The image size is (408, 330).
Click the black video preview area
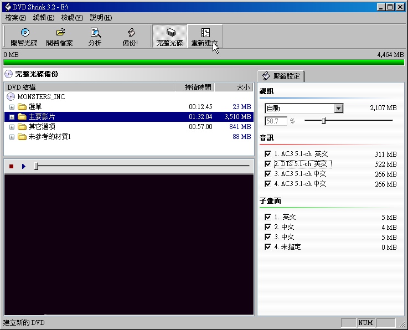coord(129,245)
